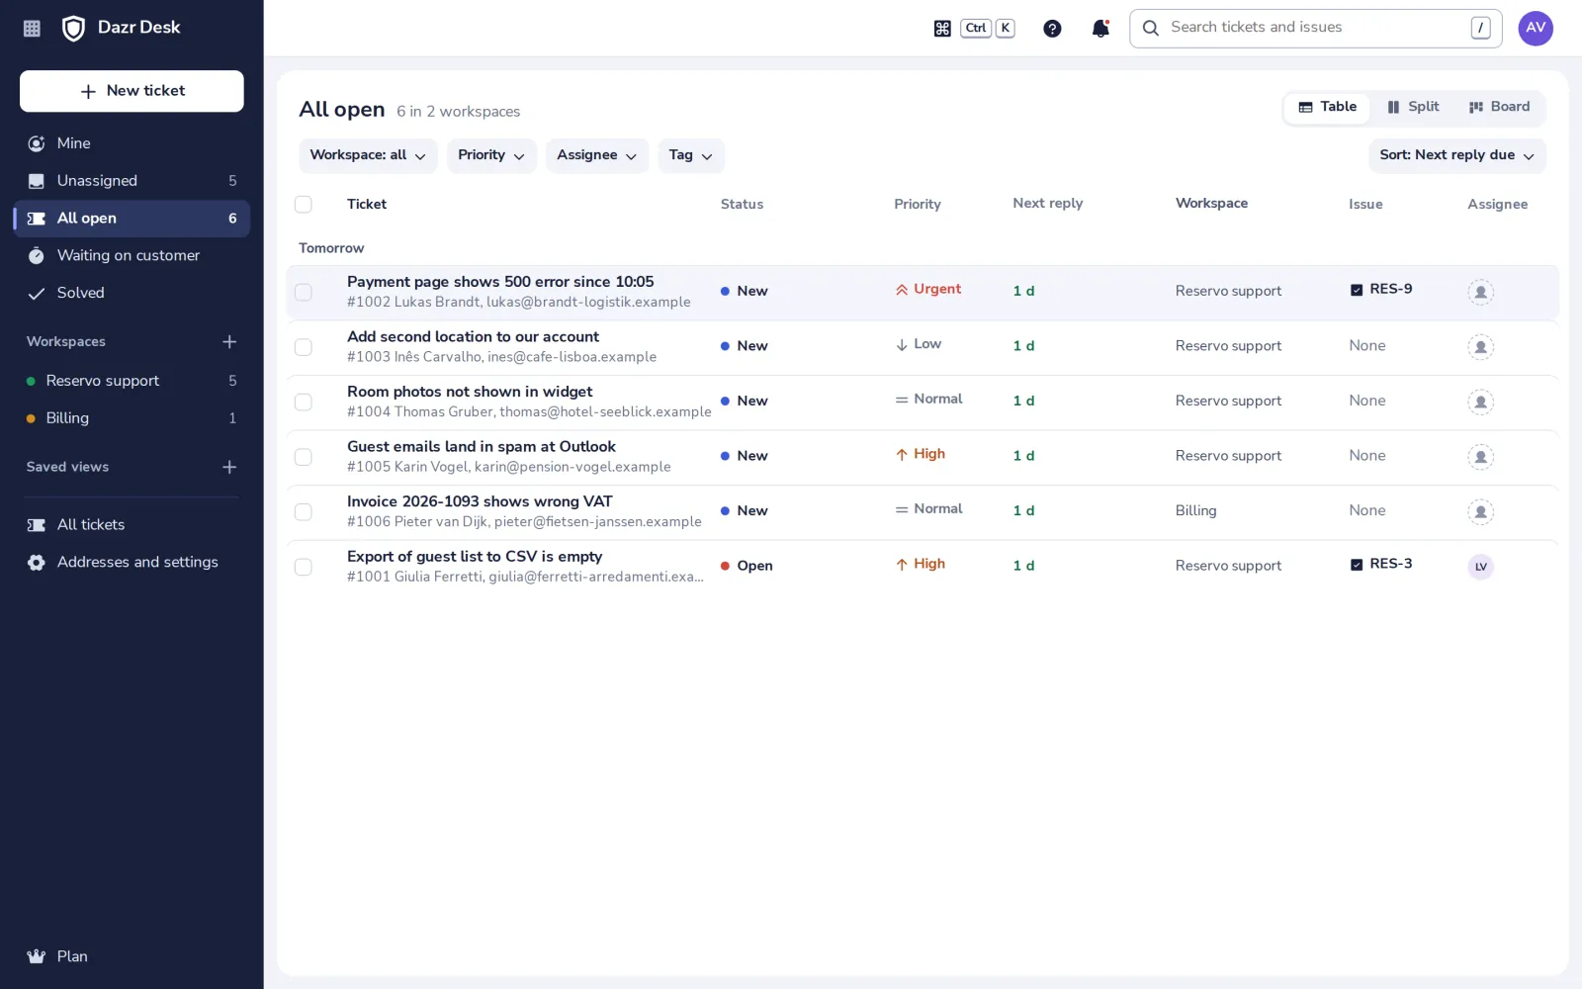Image resolution: width=1582 pixels, height=989 pixels.
Task: Click unassigned avatar on Invoice 2026-1093 row
Action: [x=1480, y=511]
